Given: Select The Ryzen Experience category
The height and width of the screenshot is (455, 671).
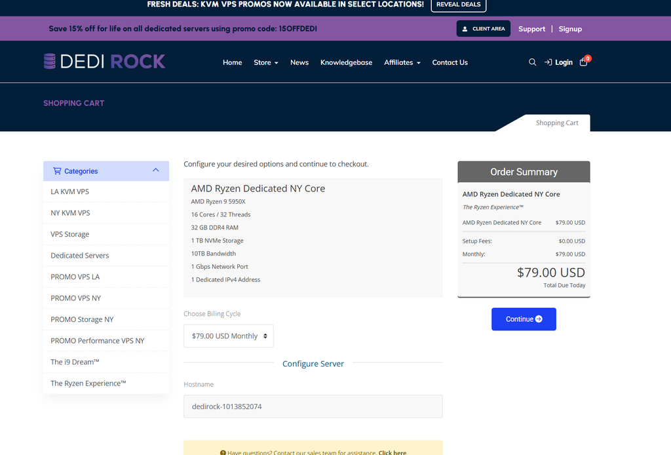Looking at the screenshot, I should [106, 383].
